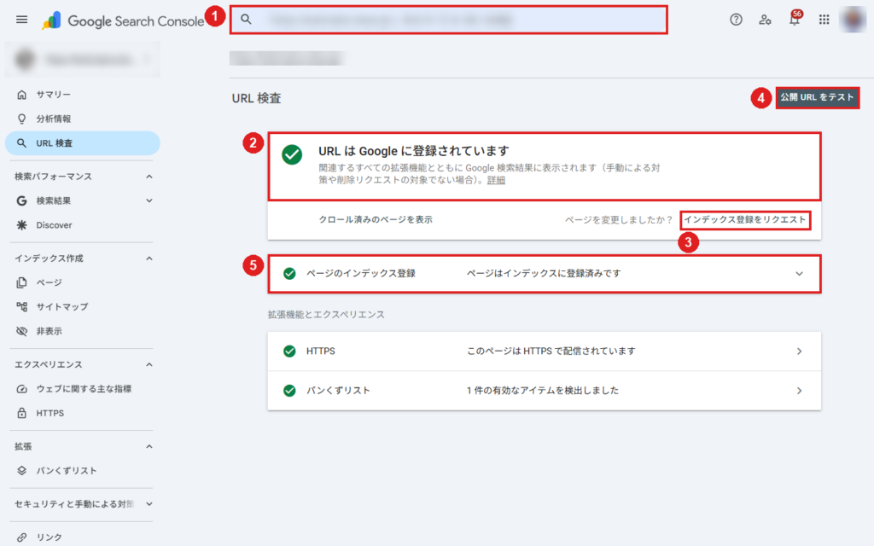
Task: Click 1 件の有効なアイテムを検出しました text
Action: [x=542, y=391]
